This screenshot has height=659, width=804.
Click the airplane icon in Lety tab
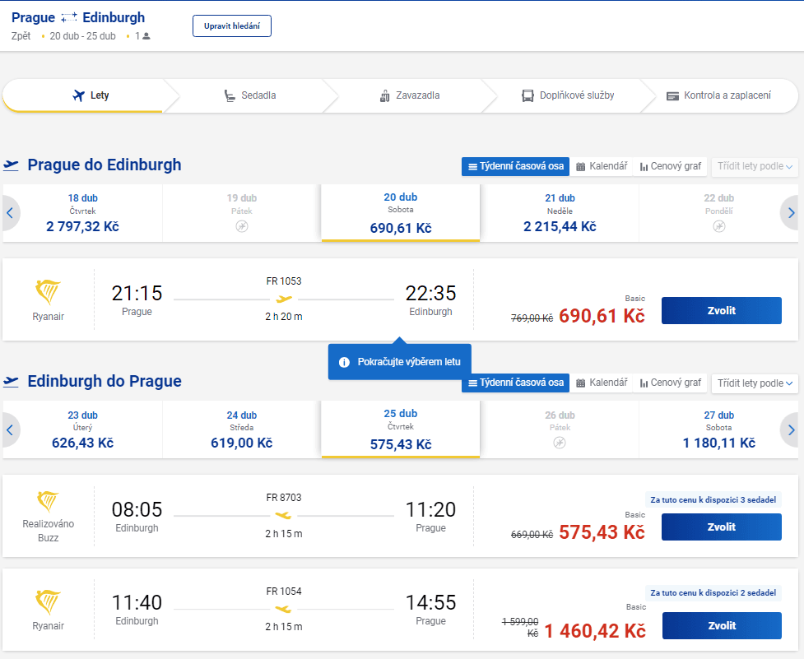click(x=78, y=95)
